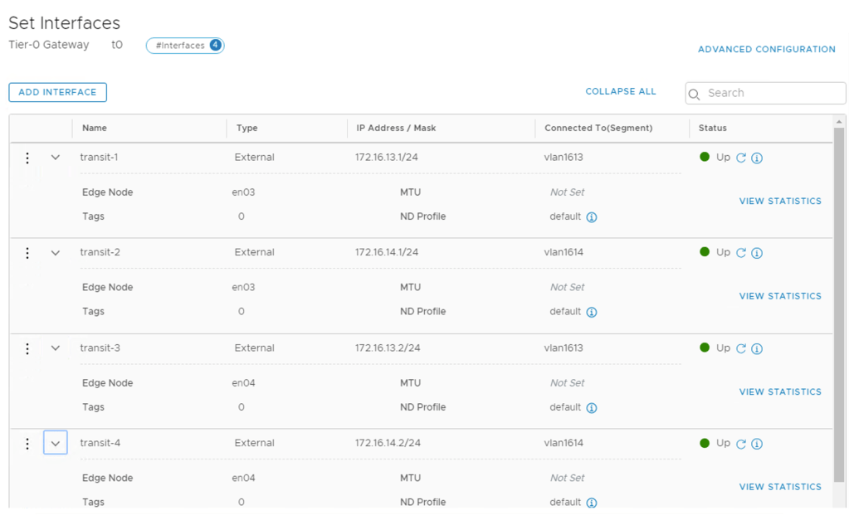
Task: Collapse the transit-2 row chevron
Action: pyautogui.click(x=55, y=252)
